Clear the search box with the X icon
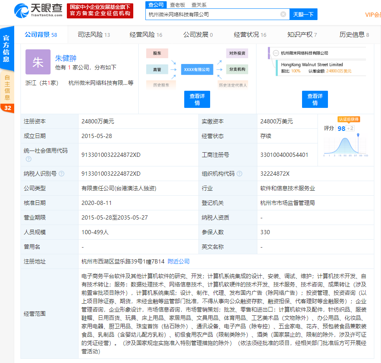 283,14
